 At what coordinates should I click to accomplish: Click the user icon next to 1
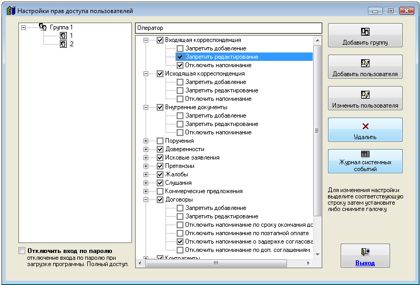pyautogui.click(x=63, y=36)
